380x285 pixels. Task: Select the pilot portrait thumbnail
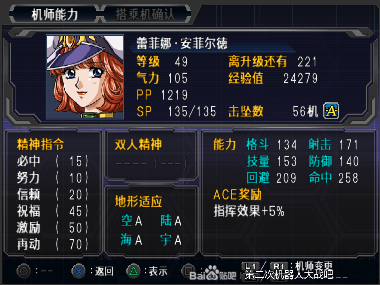85,77
